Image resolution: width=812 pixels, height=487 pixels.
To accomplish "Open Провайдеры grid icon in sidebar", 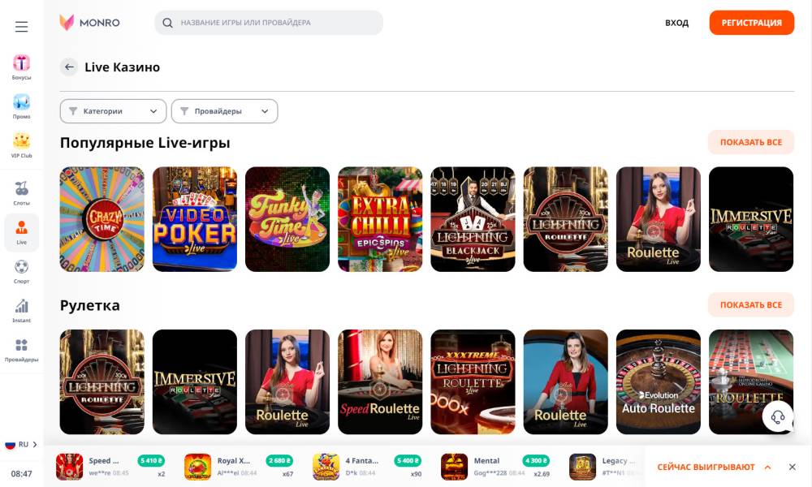I will click(21, 345).
